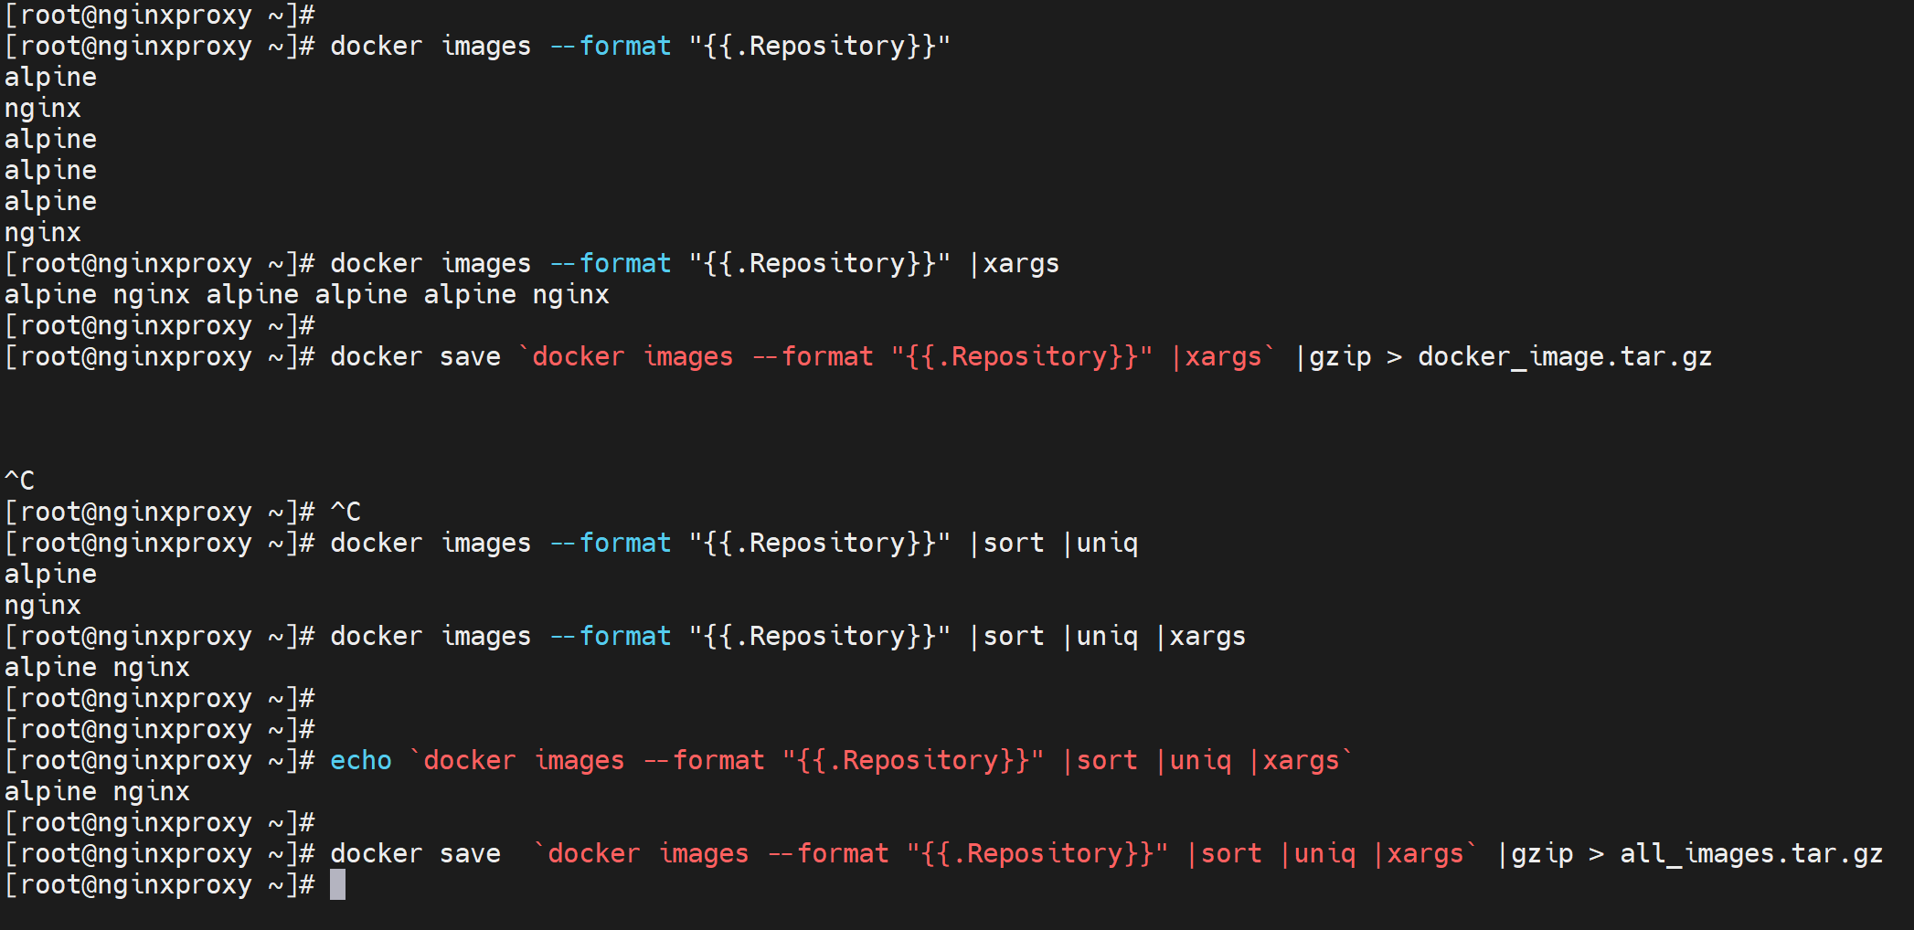This screenshot has width=1914, height=930.
Task: Click the red sort word in the echo command
Action: (x=1107, y=760)
